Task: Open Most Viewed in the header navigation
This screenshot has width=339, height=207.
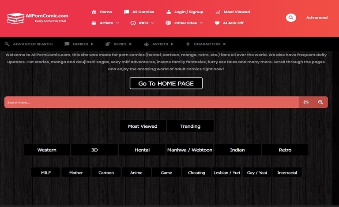Action: 233,12
